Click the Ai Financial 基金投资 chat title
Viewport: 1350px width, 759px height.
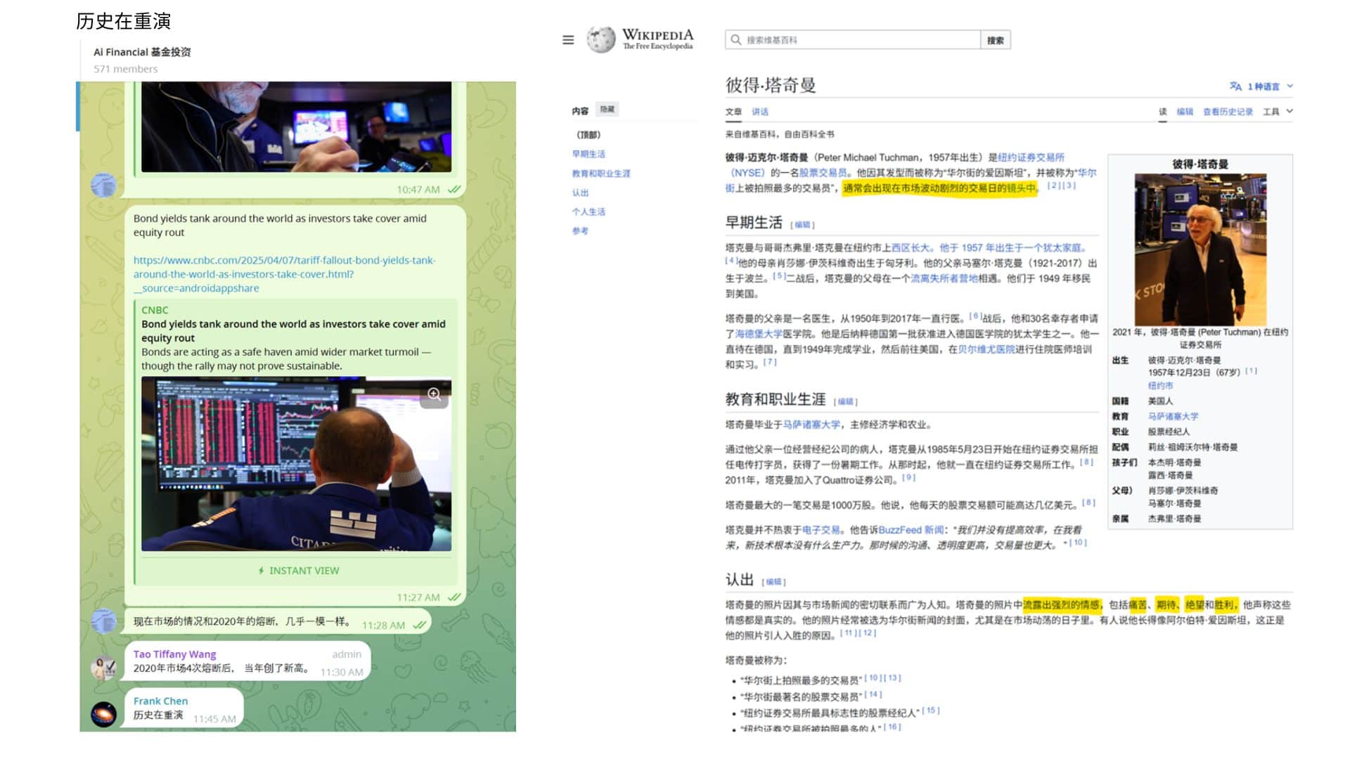click(x=142, y=52)
